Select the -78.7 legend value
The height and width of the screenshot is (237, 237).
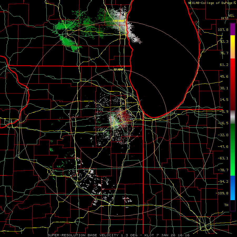223,170
